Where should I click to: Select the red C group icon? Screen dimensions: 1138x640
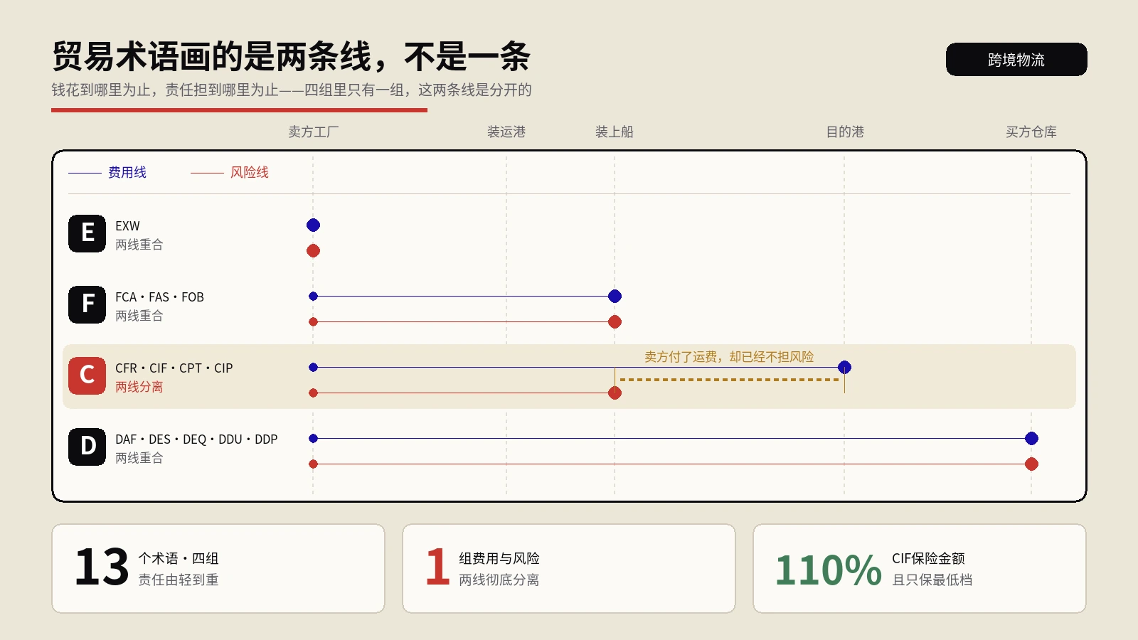pos(87,375)
